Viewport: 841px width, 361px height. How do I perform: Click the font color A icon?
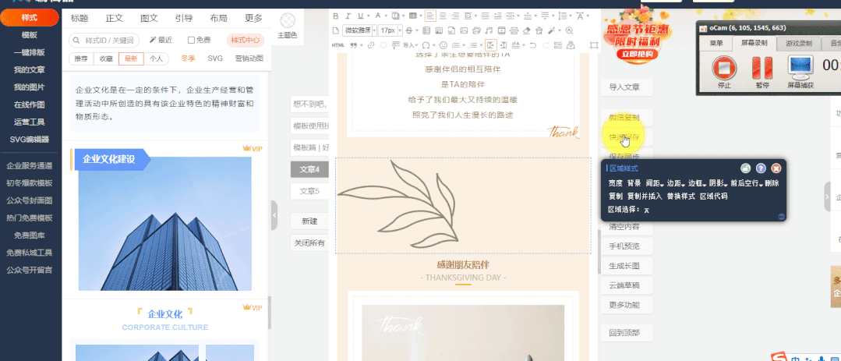(x=378, y=16)
